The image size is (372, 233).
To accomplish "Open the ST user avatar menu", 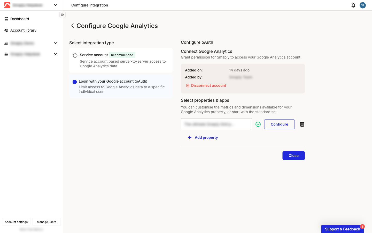I will pyautogui.click(x=363, y=5).
